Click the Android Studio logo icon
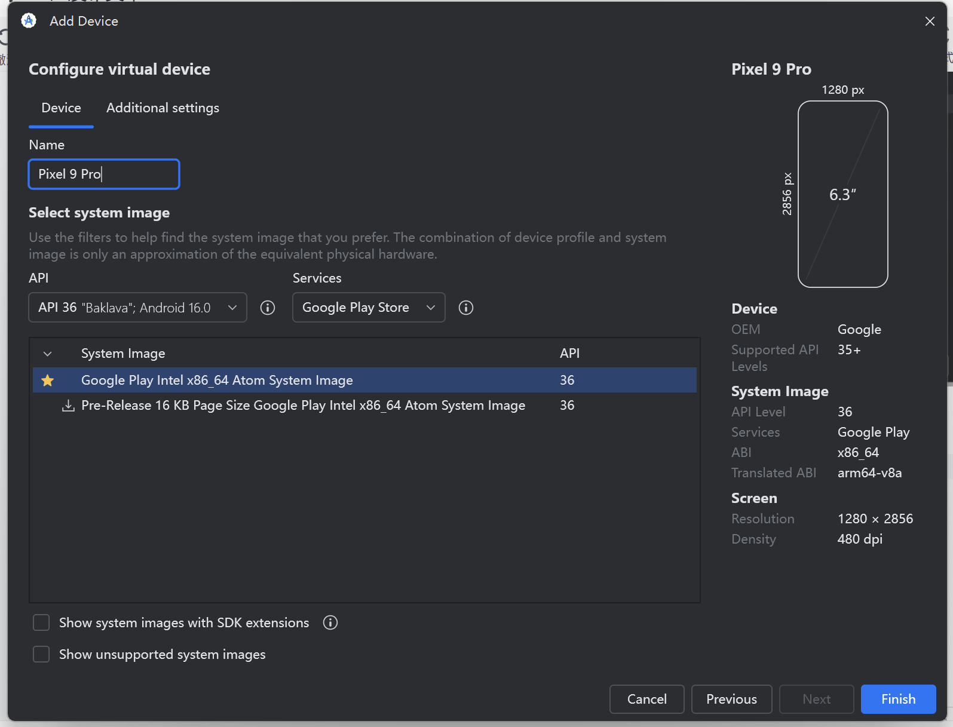This screenshot has width=953, height=727. point(29,21)
